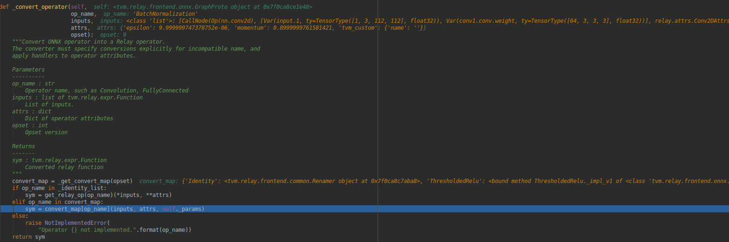
Task: Click the 'Parameters' docstring heading
Action: click(x=28, y=70)
